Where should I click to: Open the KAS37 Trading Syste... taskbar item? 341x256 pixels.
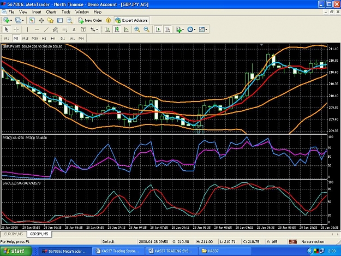tap(118, 251)
